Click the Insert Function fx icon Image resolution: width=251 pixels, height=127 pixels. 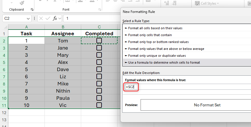55,19
